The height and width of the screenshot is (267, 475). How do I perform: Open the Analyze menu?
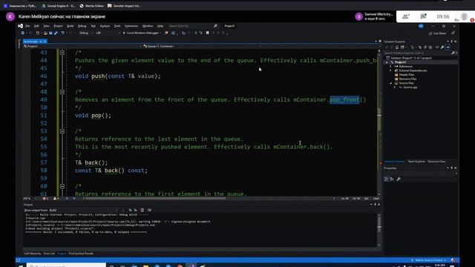(105, 26)
